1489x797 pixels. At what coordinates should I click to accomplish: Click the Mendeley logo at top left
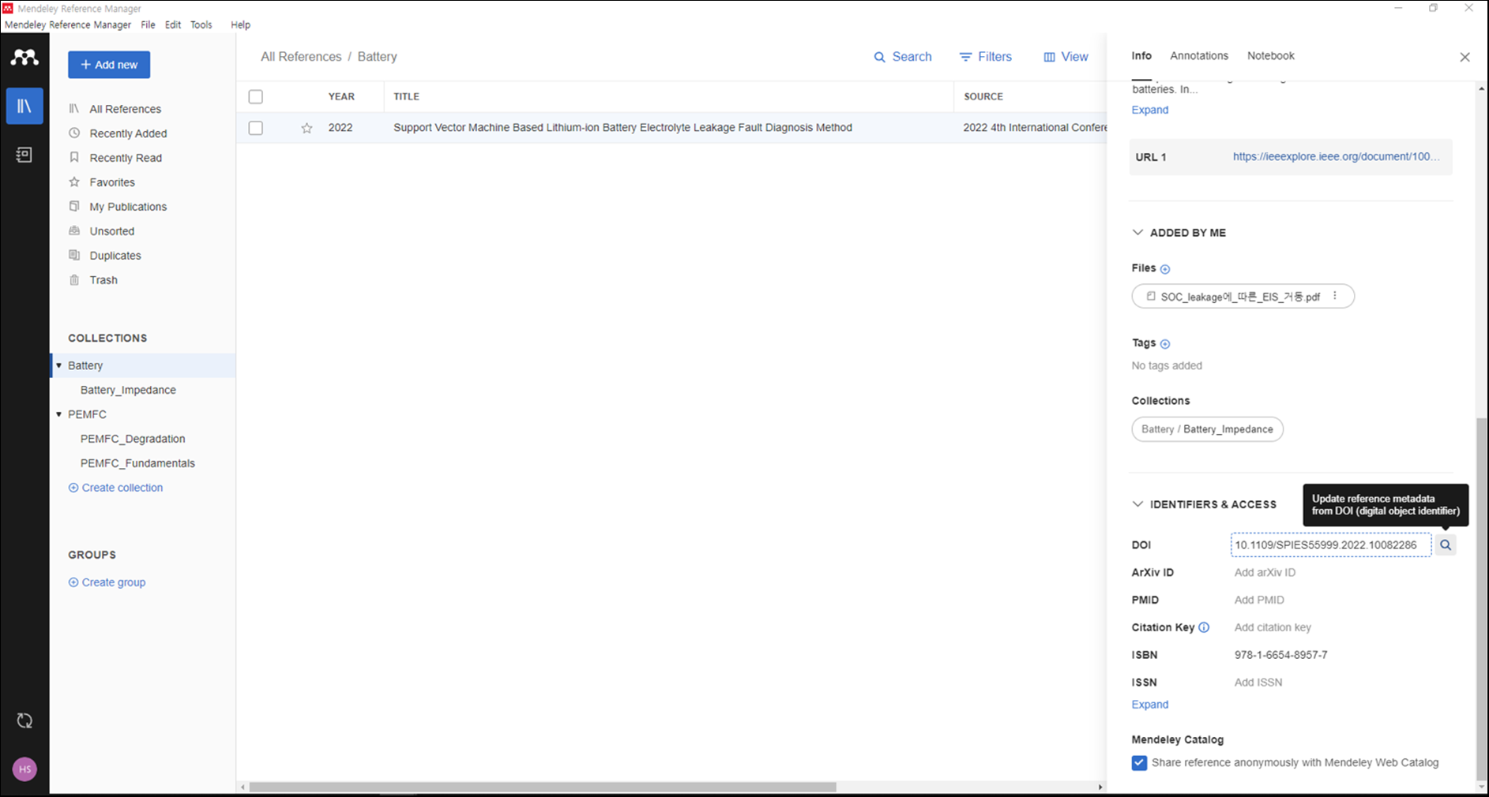pyautogui.click(x=24, y=57)
